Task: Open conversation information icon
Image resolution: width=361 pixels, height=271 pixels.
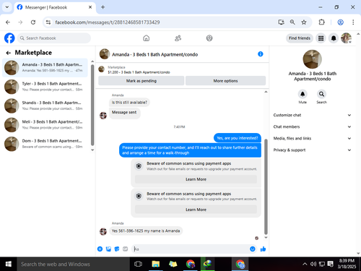Action: tap(261, 54)
